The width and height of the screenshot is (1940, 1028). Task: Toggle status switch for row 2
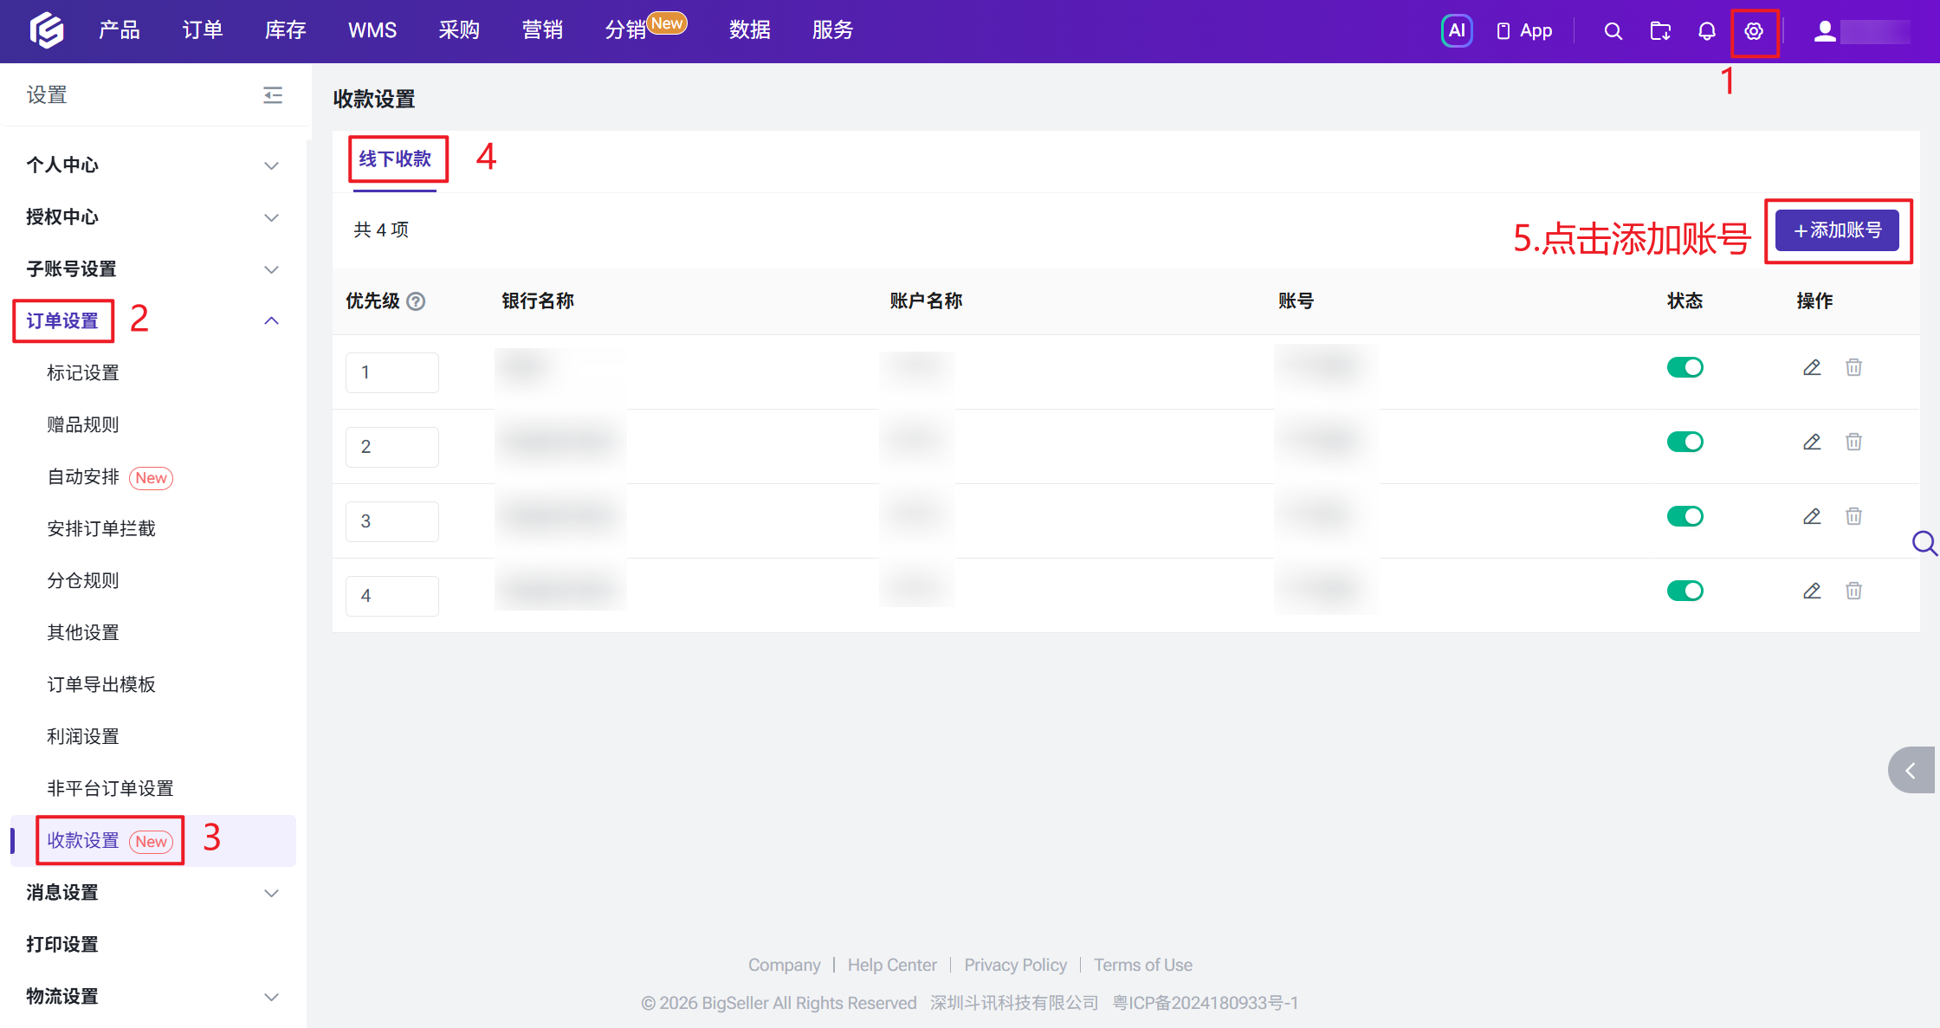(1685, 442)
